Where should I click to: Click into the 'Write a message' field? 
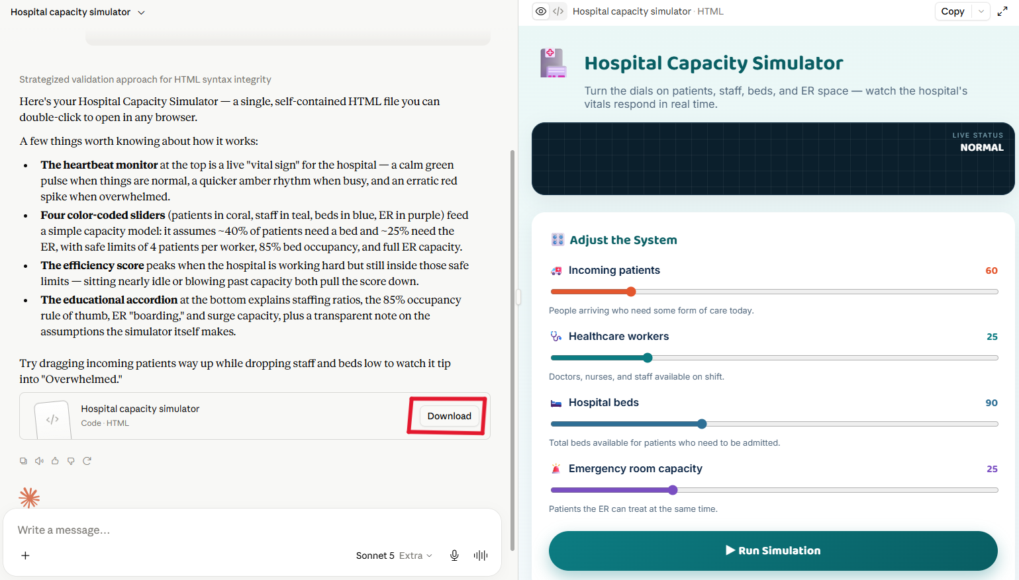pos(252,530)
